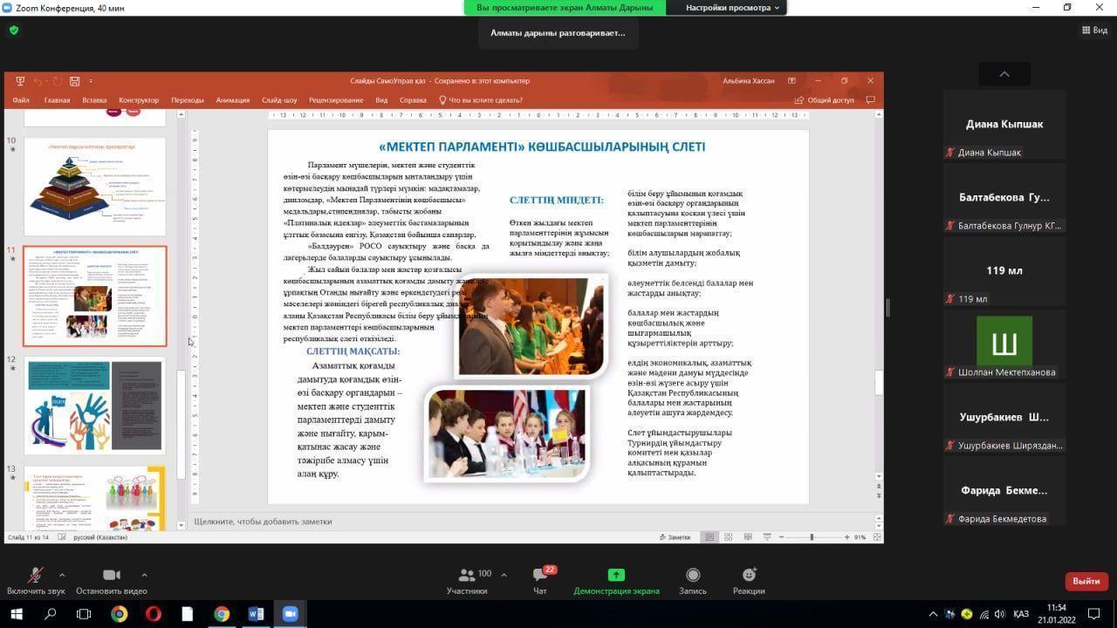Viewport: 1117px width, 628px height.
Task: Click the green encryption shield icon
Action: point(13,30)
